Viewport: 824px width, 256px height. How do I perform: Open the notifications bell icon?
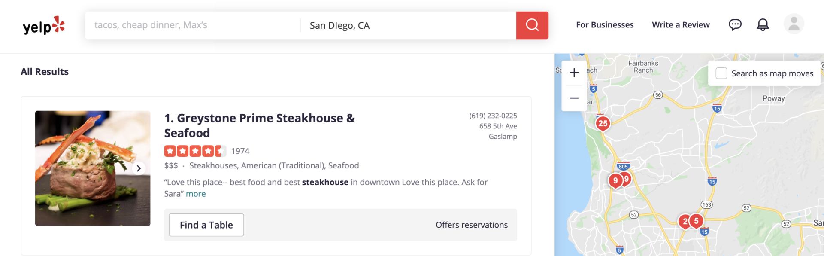coord(763,24)
